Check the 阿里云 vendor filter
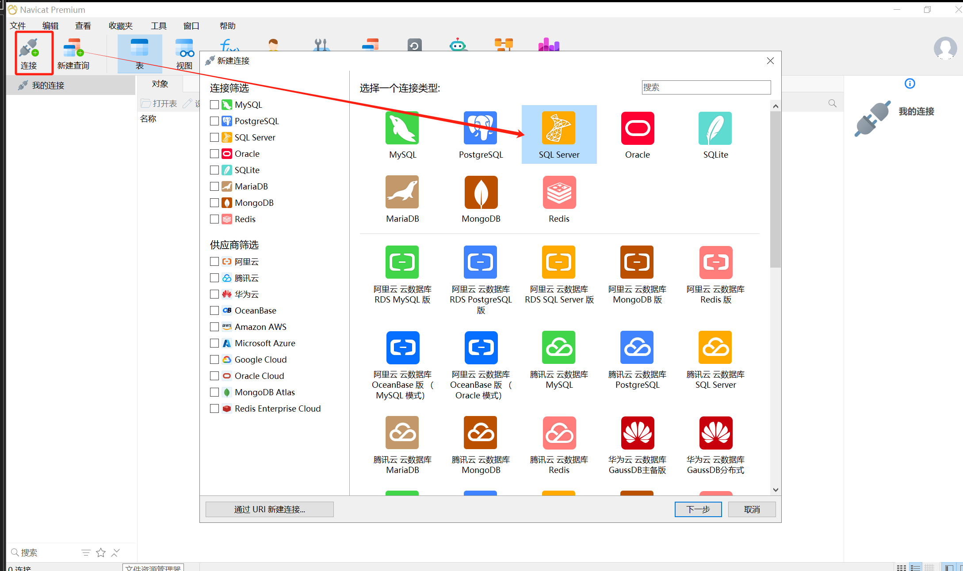 [214, 261]
